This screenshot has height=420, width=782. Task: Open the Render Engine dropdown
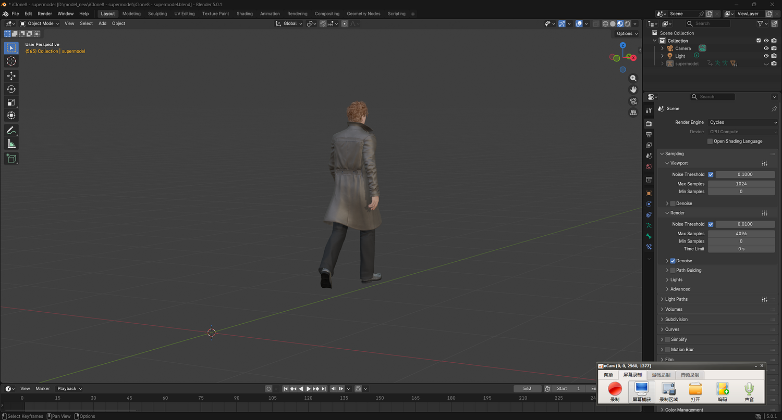tap(743, 122)
